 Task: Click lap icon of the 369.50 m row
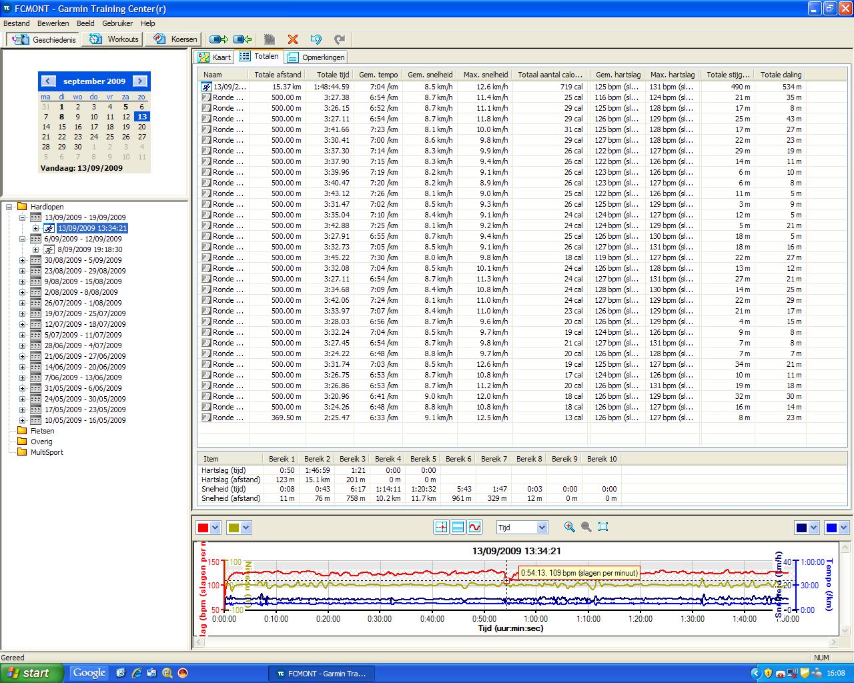(x=207, y=418)
